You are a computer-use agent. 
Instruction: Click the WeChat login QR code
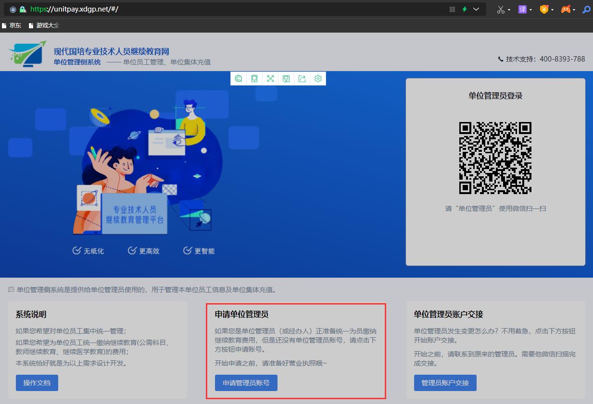495,158
